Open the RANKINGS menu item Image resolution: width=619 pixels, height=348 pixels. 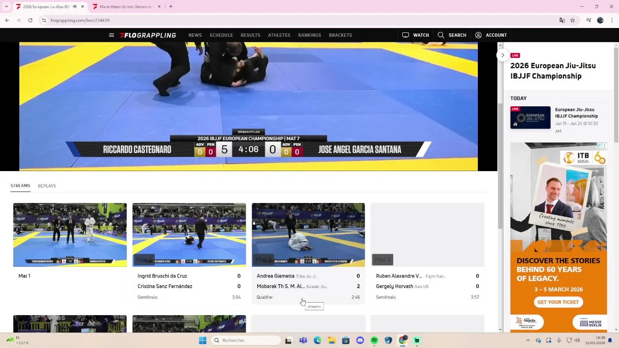coord(309,35)
